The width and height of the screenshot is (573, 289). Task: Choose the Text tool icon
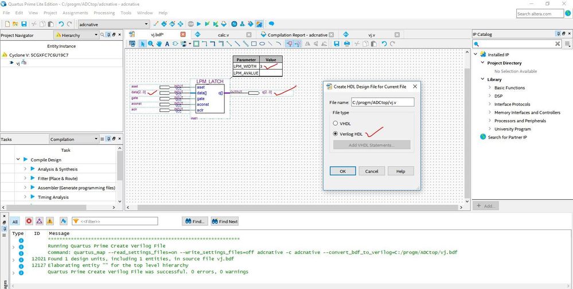(x=167, y=44)
